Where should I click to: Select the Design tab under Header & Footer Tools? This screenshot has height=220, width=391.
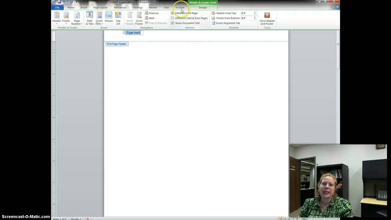coord(203,7)
